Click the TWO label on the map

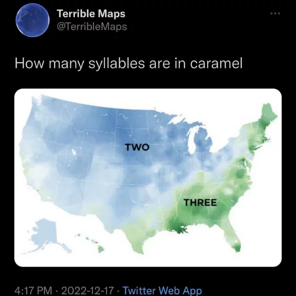(x=138, y=147)
